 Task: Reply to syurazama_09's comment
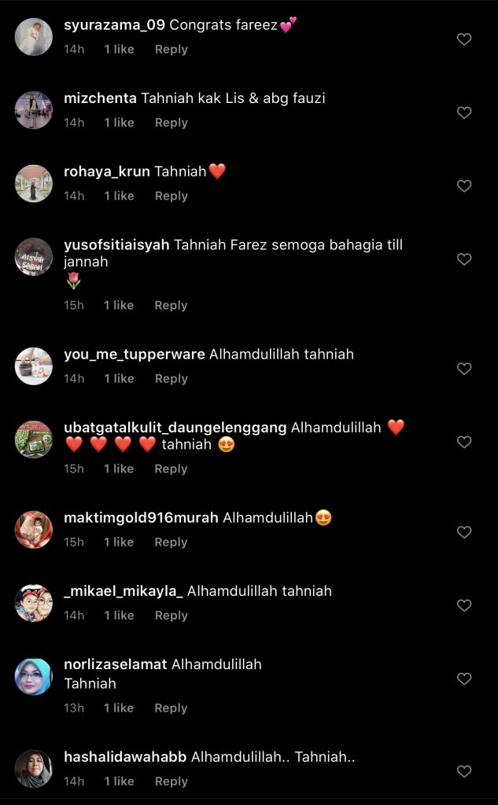[172, 50]
